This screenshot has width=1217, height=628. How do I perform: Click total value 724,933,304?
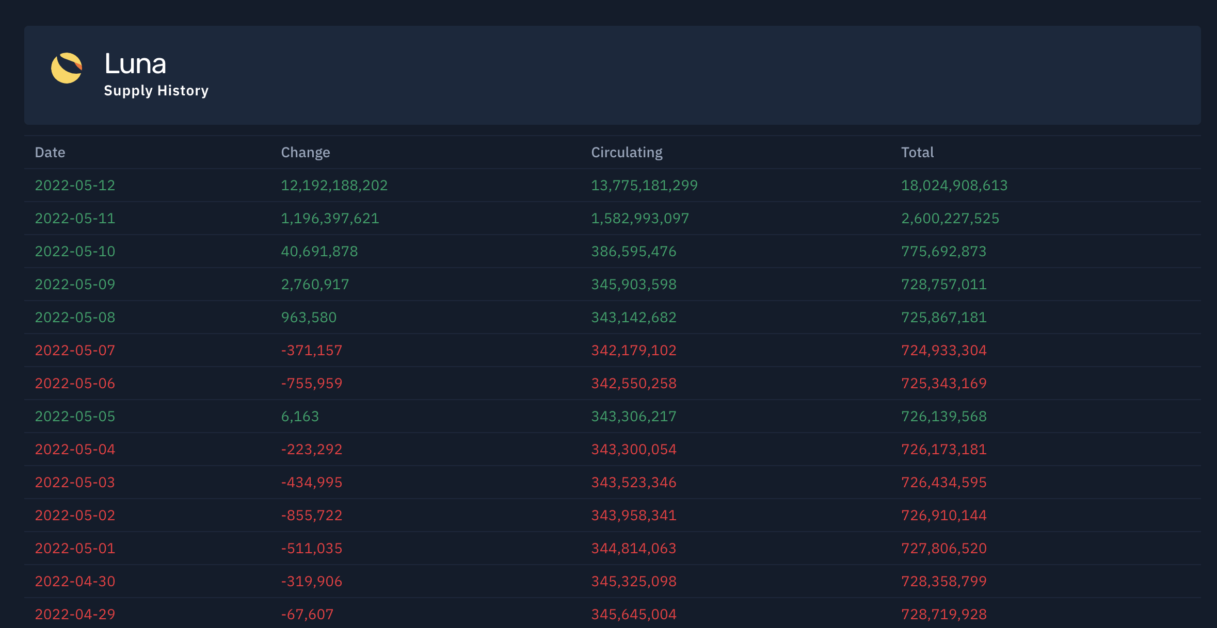944,351
